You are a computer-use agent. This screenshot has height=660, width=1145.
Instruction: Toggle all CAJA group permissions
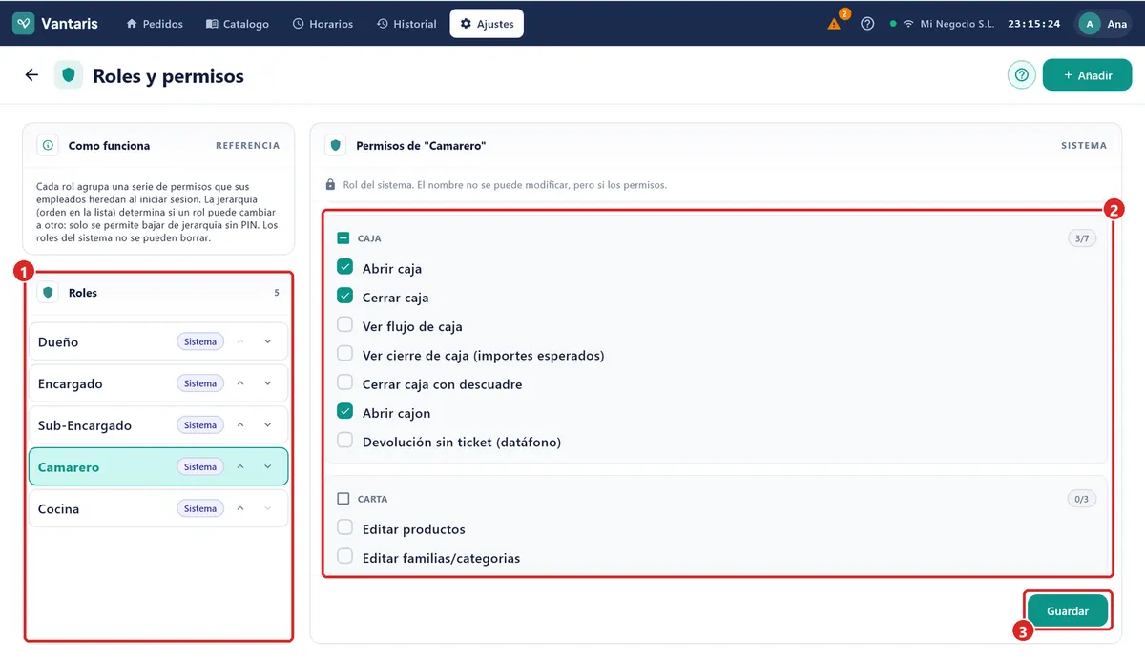pyautogui.click(x=343, y=238)
